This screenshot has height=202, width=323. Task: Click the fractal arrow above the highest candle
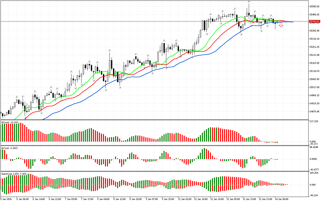[x=249, y=2]
